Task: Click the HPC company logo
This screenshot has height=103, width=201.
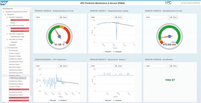Action: tap(168, 3)
